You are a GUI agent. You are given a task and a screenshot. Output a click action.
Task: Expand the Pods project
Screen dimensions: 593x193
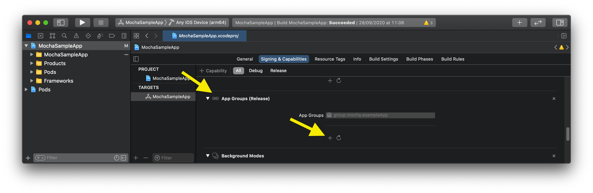click(26, 90)
